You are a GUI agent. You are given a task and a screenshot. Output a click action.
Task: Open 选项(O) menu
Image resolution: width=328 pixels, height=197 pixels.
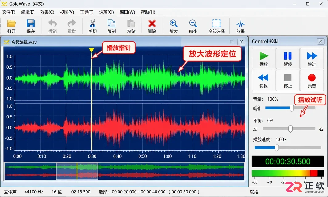(x=107, y=12)
